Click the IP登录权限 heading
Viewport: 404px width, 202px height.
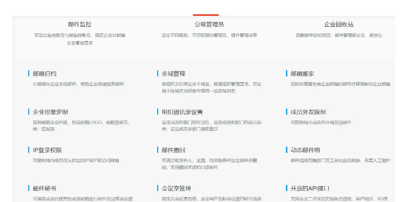pos(47,150)
